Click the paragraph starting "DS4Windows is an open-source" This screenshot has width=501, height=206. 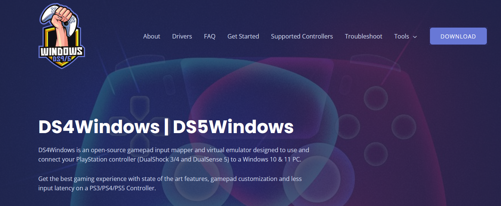point(174,154)
